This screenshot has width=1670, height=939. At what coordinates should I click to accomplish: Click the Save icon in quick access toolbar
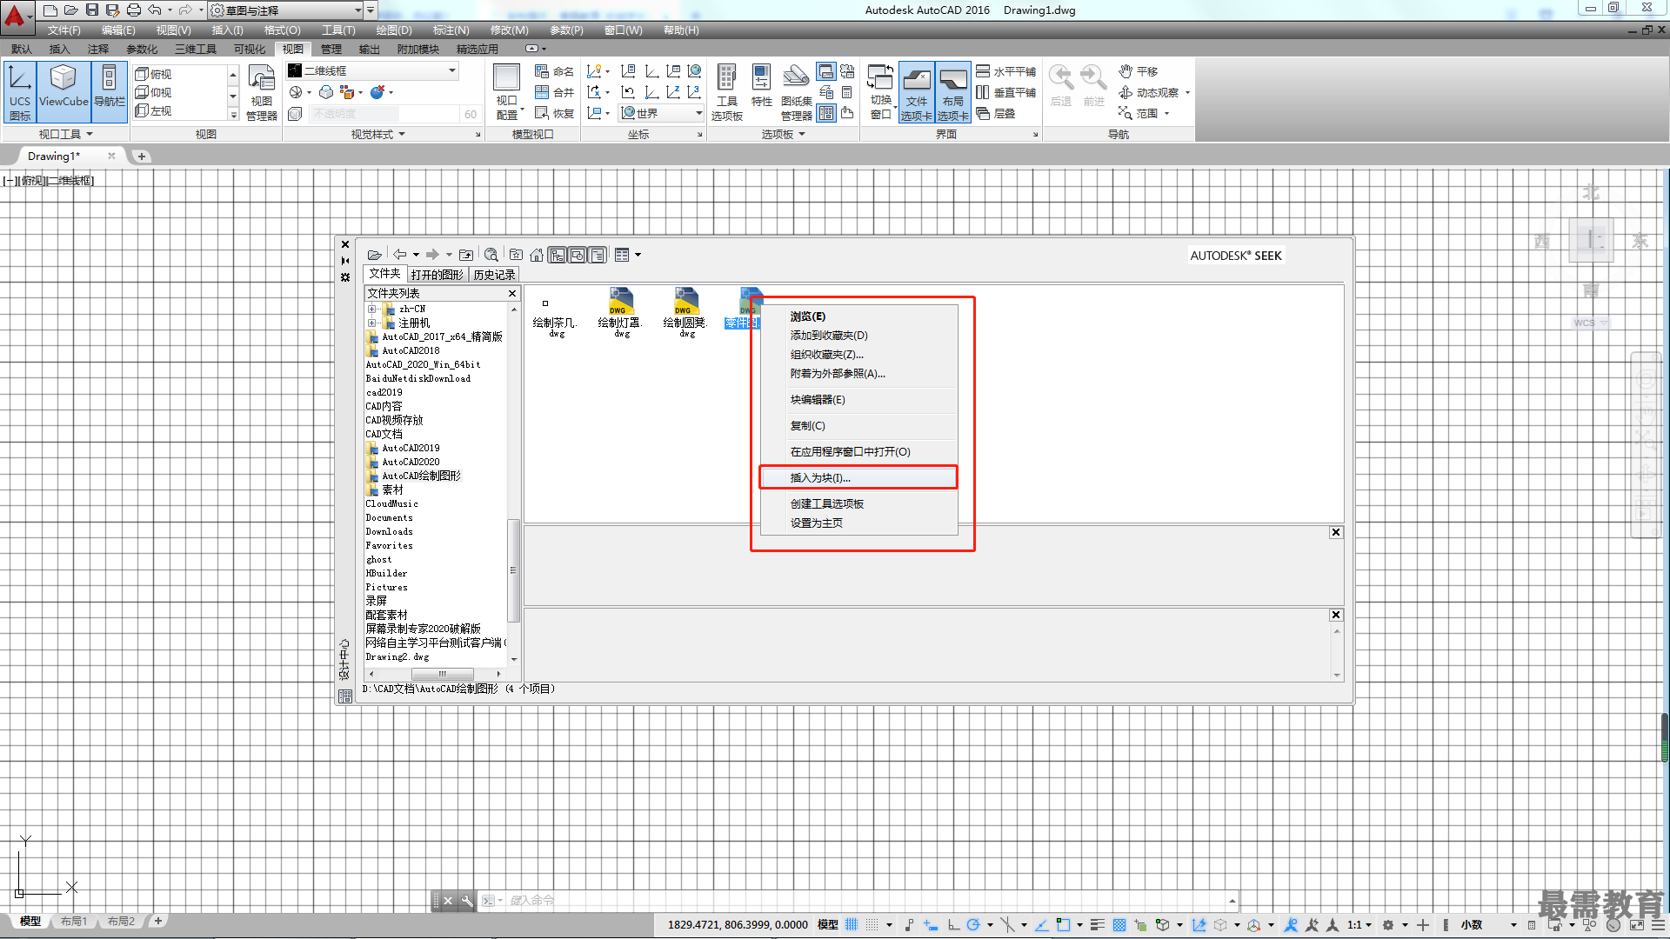pyautogui.click(x=91, y=10)
